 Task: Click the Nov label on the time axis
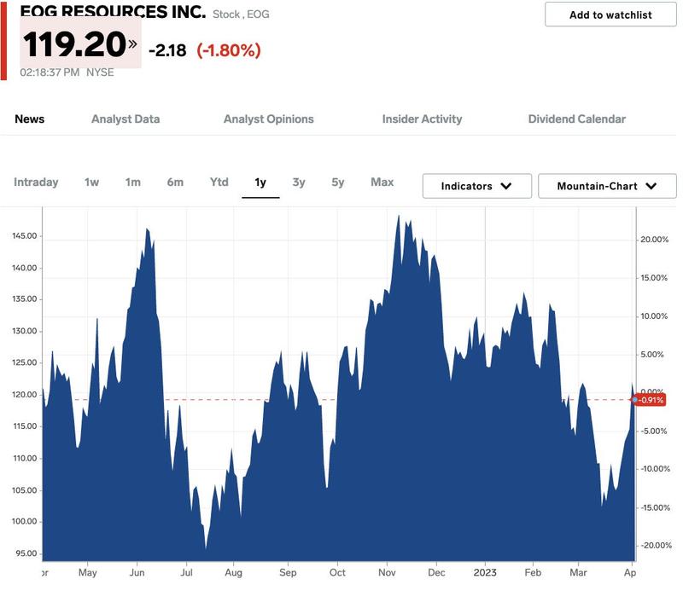point(387,572)
